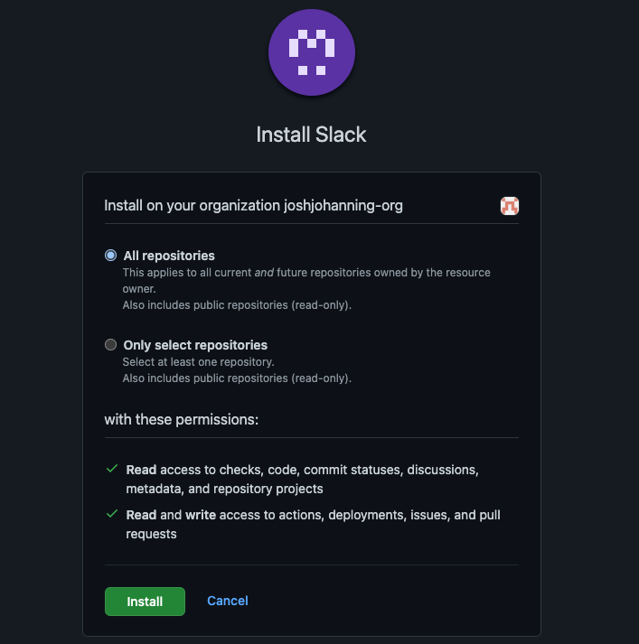Click the "with these permissions:" heading
The width and height of the screenshot is (639, 644).
point(181,419)
